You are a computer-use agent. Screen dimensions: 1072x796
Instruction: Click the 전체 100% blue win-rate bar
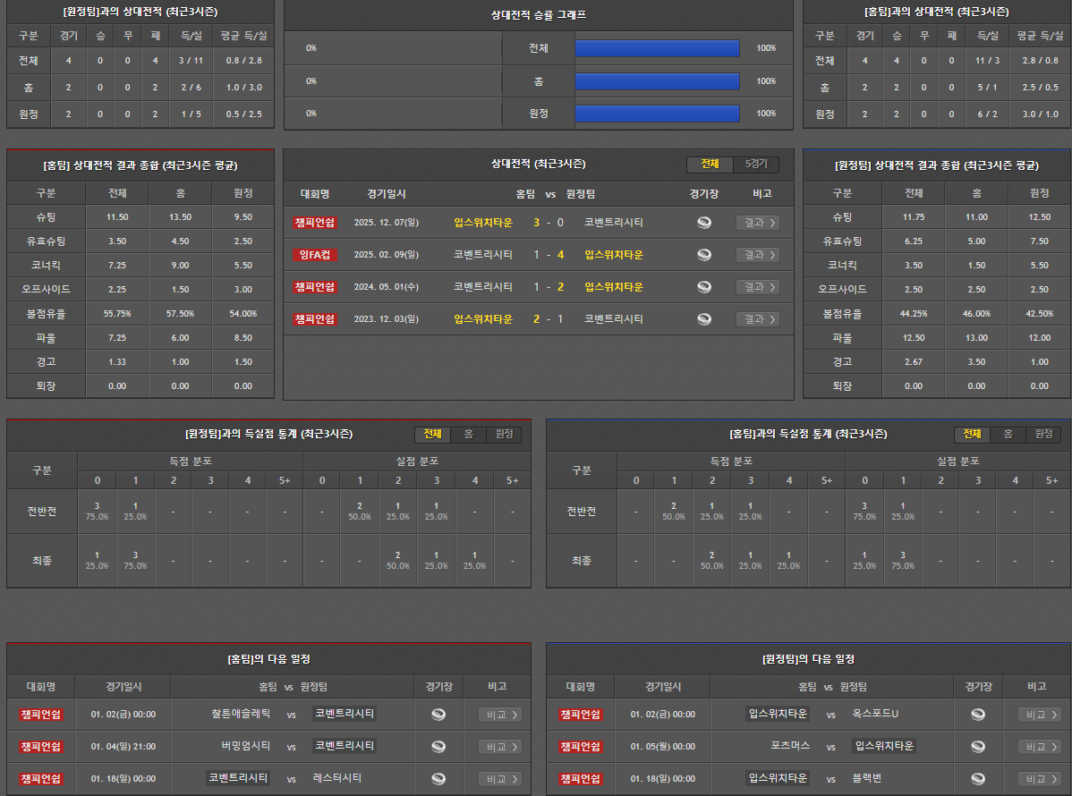point(657,48)
